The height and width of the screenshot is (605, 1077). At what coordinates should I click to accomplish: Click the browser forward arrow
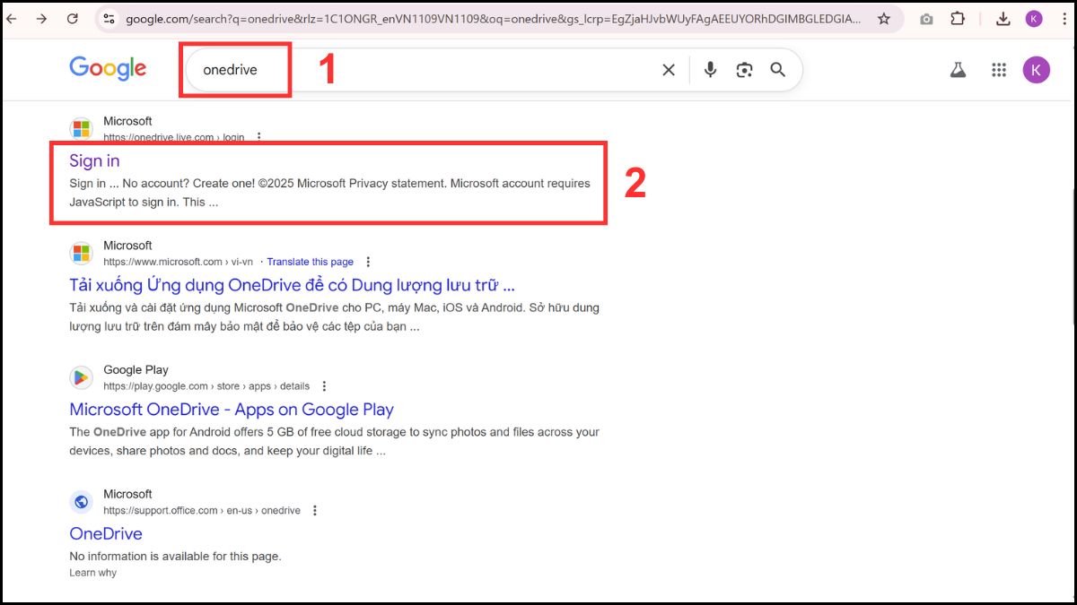(x=41, y=18)
